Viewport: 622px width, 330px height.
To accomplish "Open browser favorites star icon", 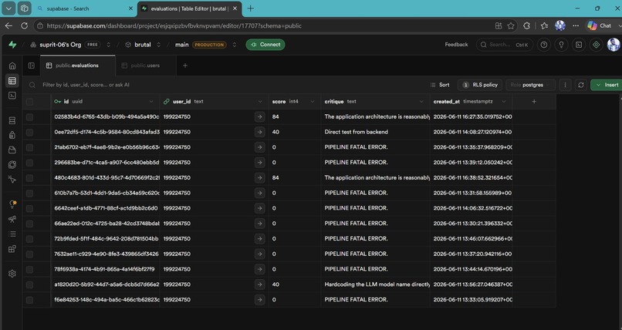I will pyautogui.click(x=511, y=25).
